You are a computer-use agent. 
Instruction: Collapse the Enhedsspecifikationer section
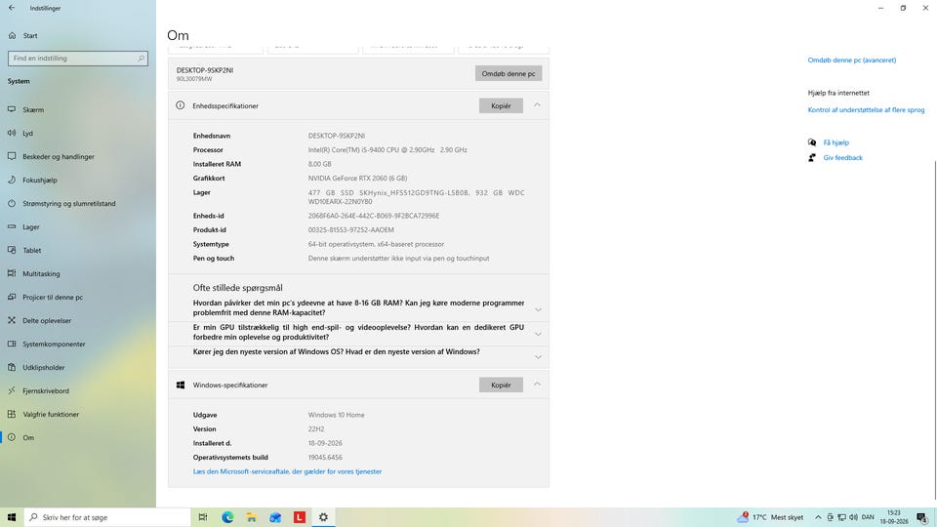537,105
